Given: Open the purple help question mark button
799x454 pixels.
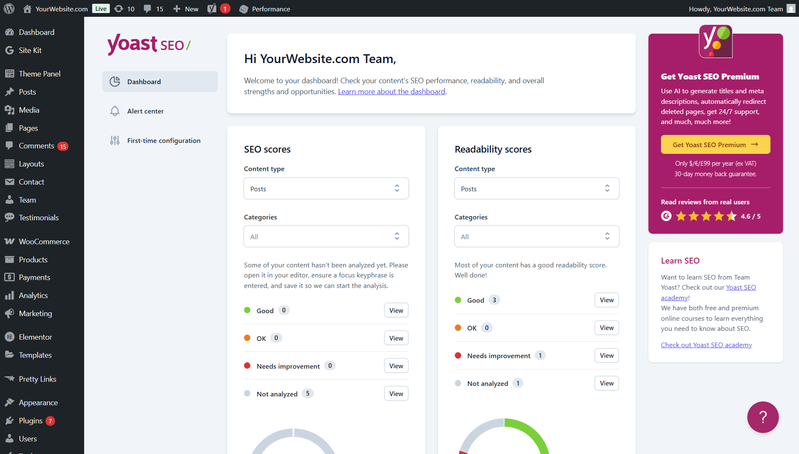Looking at the screenshot, I should click(763, 417).
